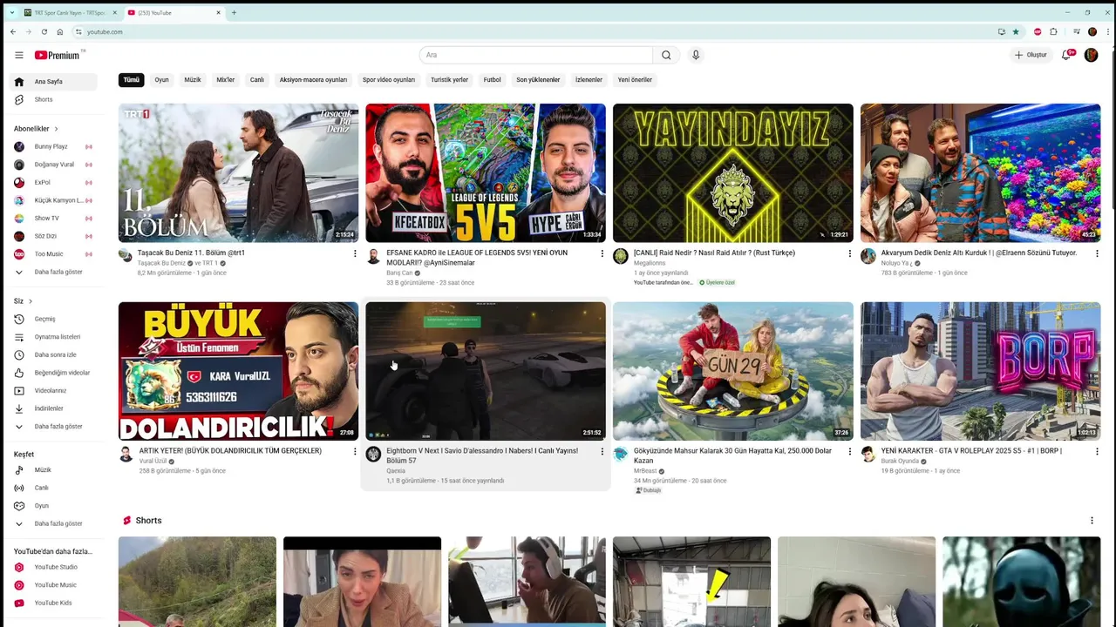Open the hamburger guide menu
This screenshot has width=1116, height=627.
[18, 55]
